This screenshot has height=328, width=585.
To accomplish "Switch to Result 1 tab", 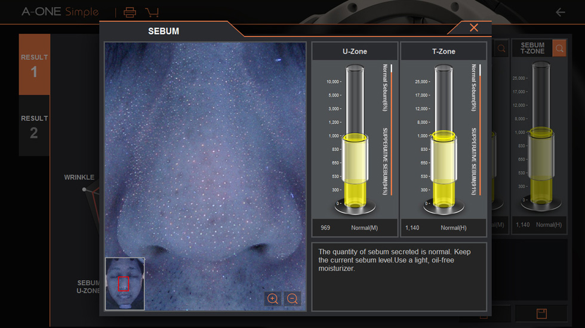I will pyautogui.click(x=34, y=65).
